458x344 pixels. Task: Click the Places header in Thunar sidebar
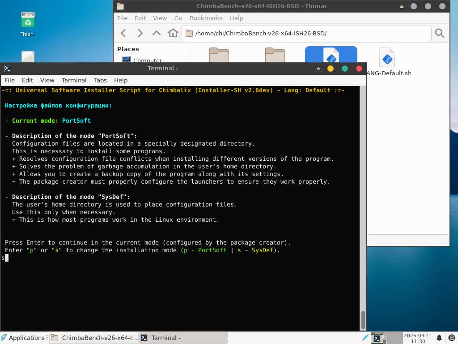128,49
